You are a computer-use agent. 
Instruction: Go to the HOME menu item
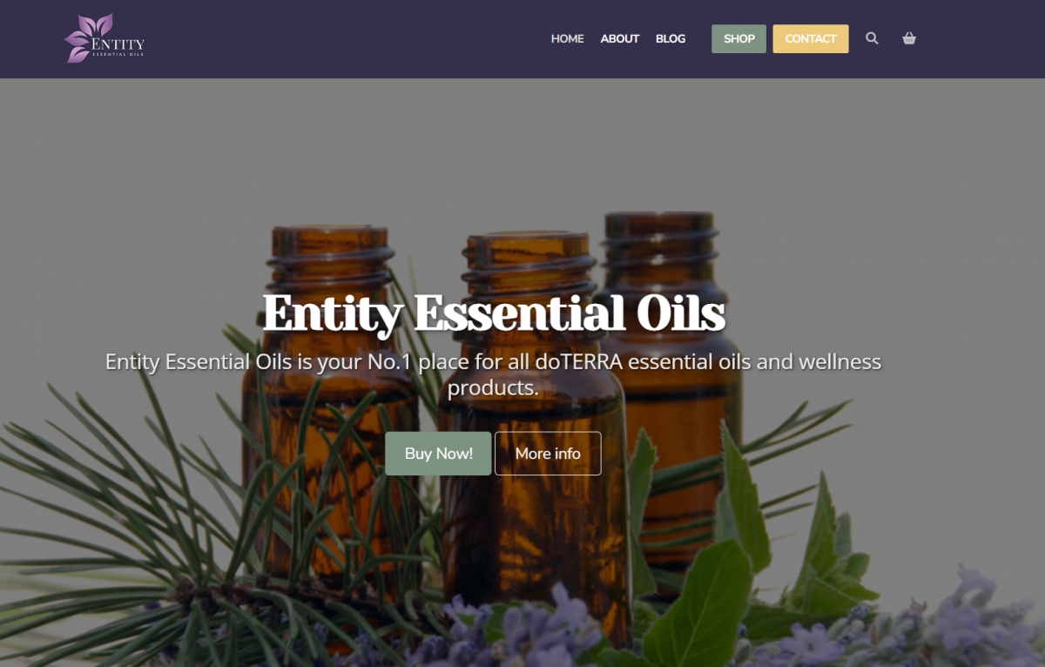coord(568,38)
